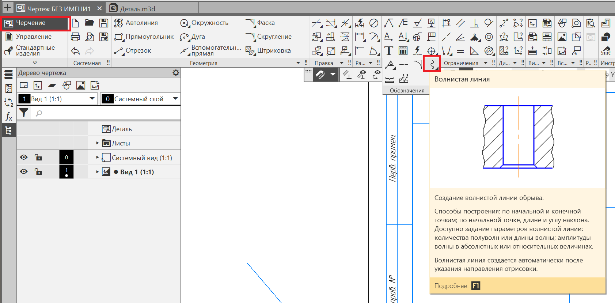This screenshot has width=615, height=303.
Task: Open the fx variables panel in sidebar
Action: click(8, 117)
